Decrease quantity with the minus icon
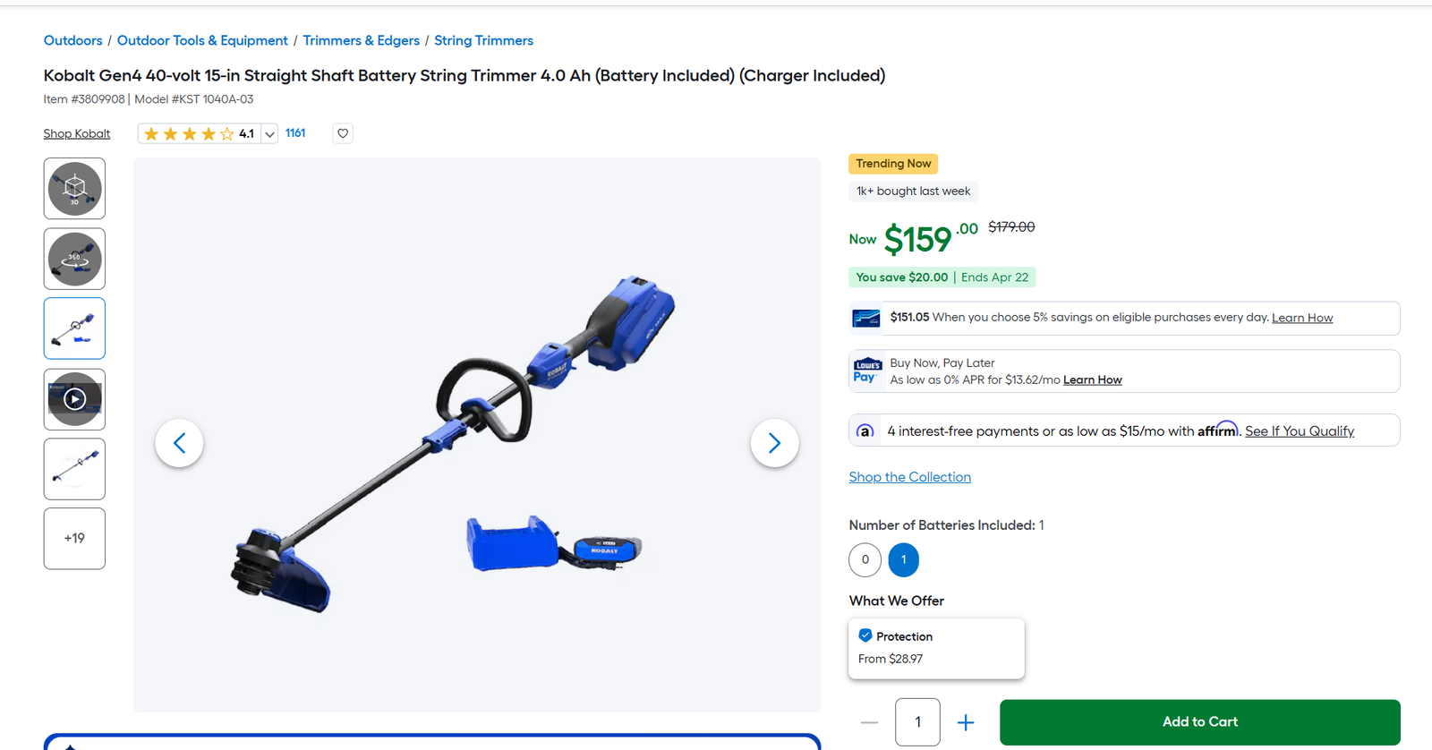Screen dimensions: 1432x750 point(869,722)
